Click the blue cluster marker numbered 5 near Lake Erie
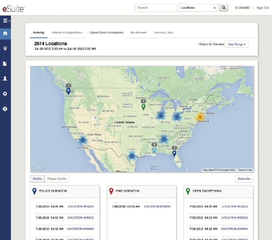 pos(177,117)
